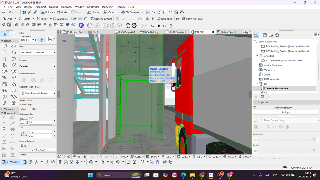Expand the Floor Plan and Section dropdown
The width and height of the screenshot is (320, 180).
[x=54, y=93]
